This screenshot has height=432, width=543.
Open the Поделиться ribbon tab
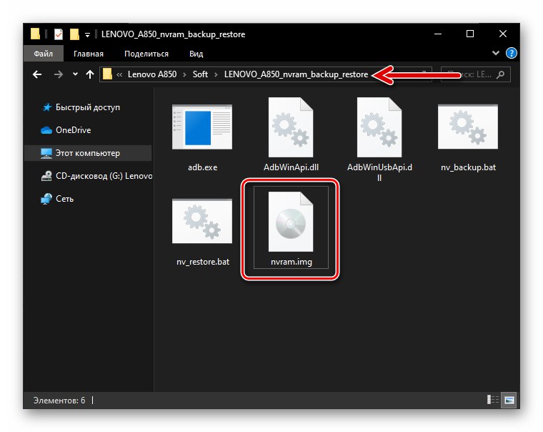146,54
